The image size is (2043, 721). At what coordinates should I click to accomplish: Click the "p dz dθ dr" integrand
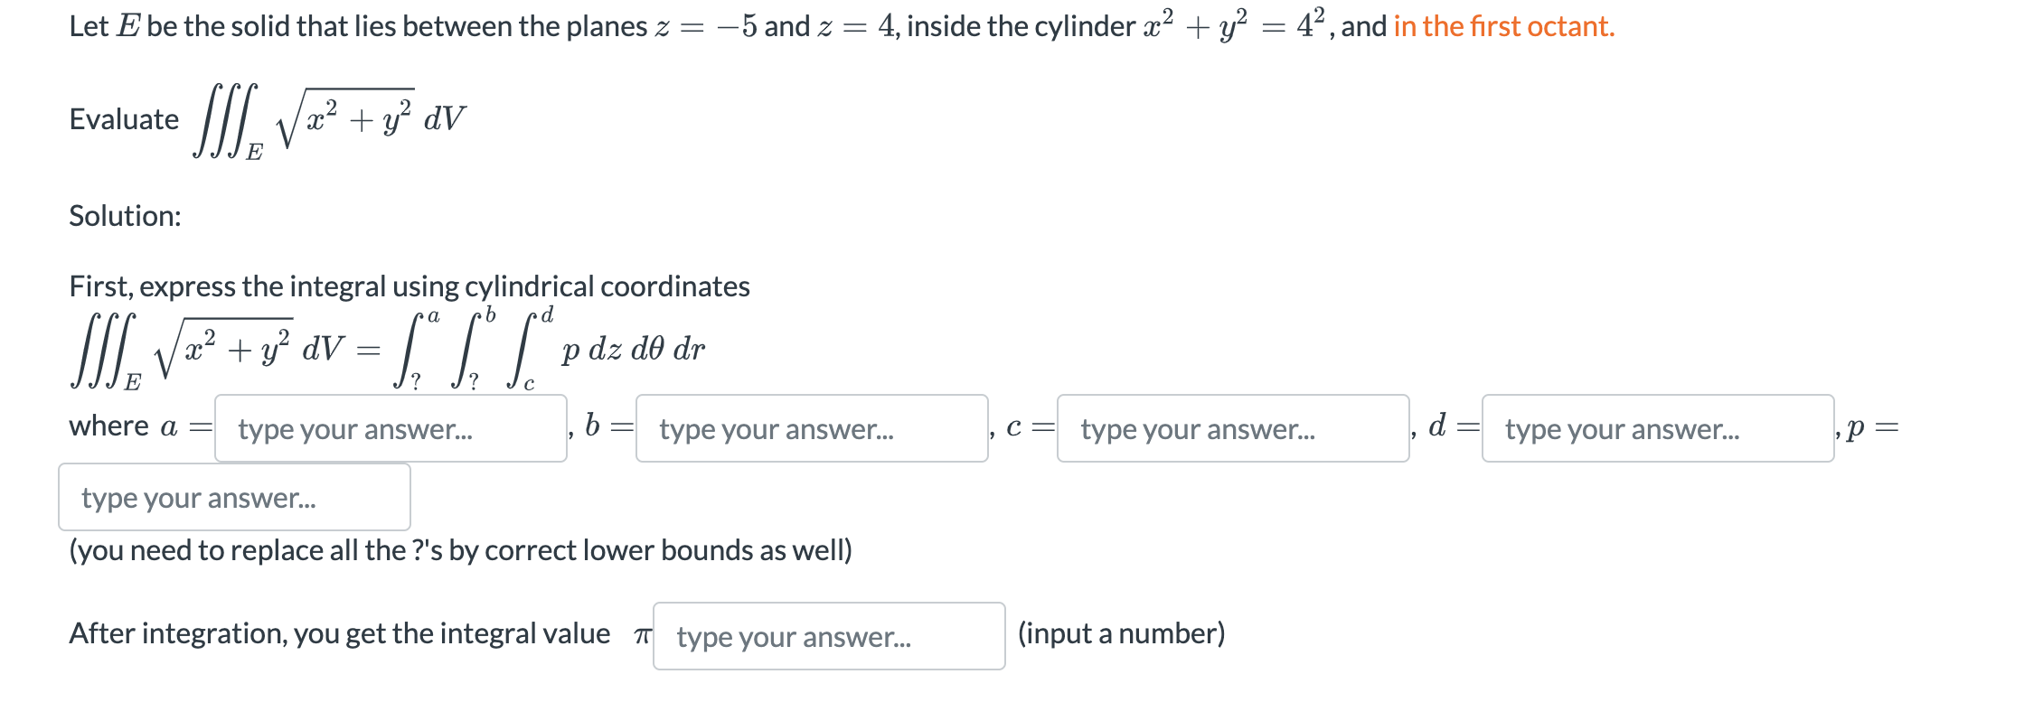[633, 350]
